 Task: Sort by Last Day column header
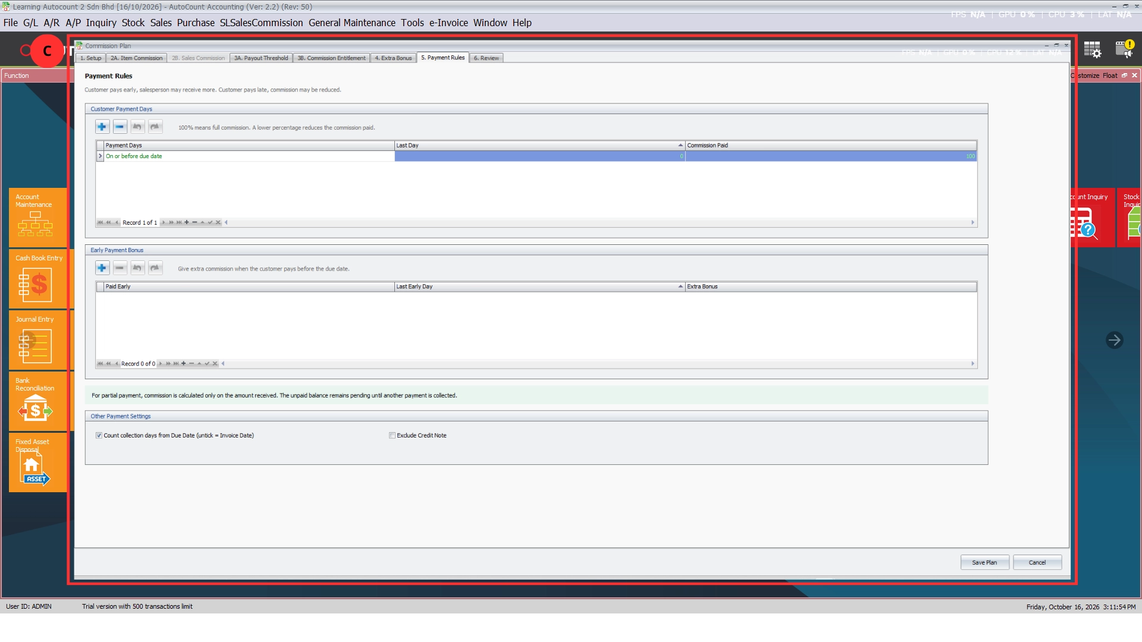click(x=539, y=145)
